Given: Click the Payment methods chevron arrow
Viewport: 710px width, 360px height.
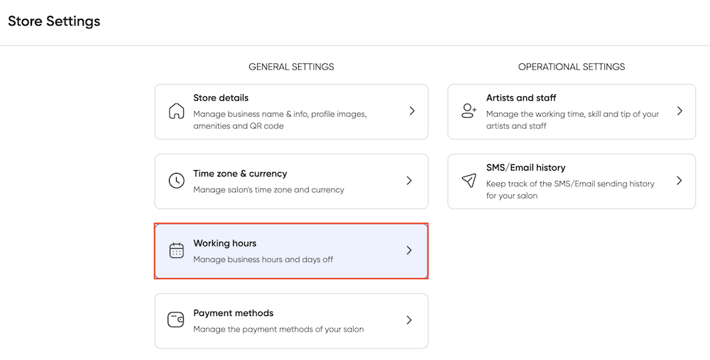Looking at the screenshot, I should 409,320.
